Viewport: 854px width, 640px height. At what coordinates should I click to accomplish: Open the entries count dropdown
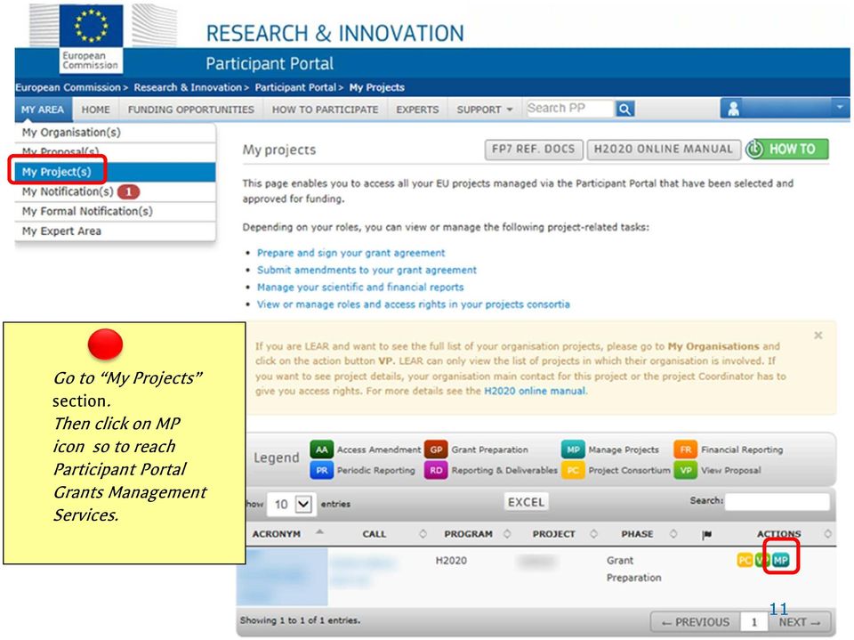tap(290, 505)
